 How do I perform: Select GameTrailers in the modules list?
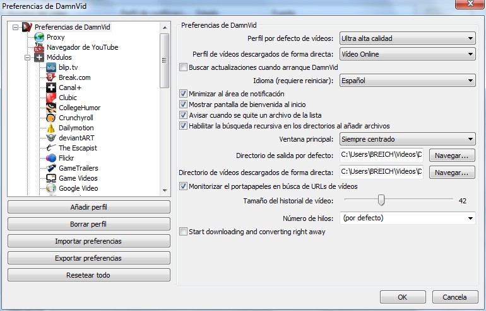tap(78, 168)
